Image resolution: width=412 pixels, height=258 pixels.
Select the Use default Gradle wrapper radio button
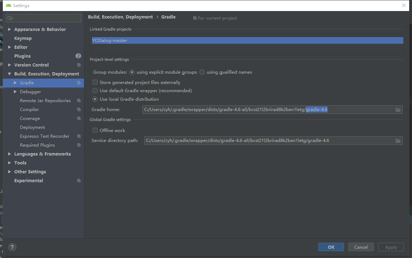pos(95,90)
